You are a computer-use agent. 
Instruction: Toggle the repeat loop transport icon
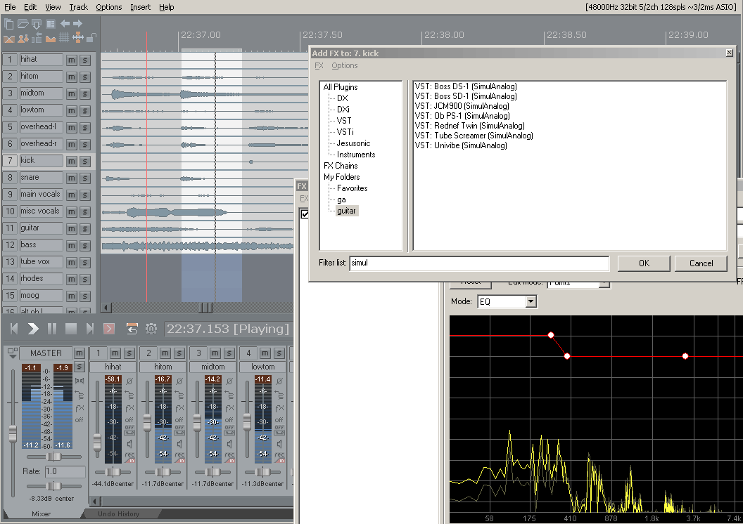click(x=132, y=329)
